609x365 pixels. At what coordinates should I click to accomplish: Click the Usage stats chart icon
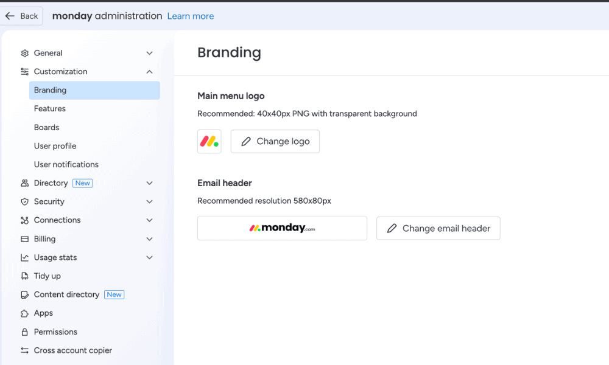pos(25,258)
